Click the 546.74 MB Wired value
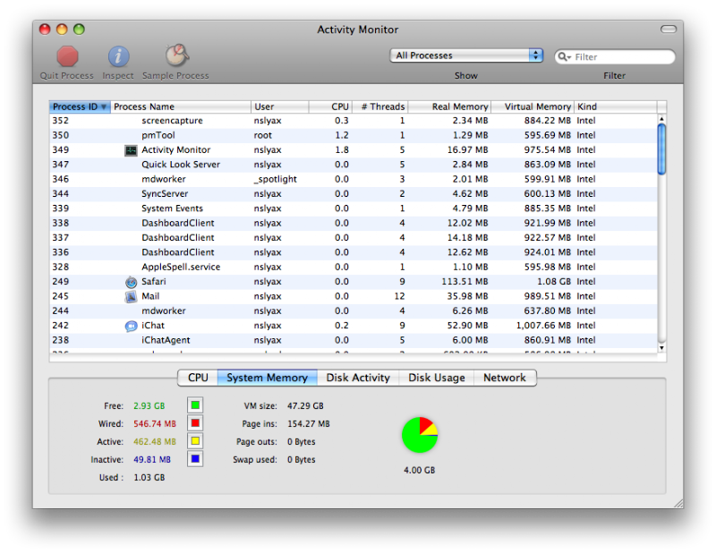This screenshot has width=716, height=553. 155,424
